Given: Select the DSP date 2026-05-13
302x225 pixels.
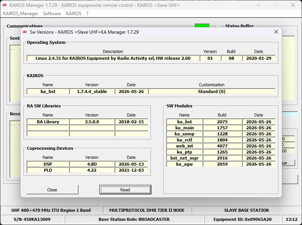Looking at the screenshot, I should (x=131, y=164).
